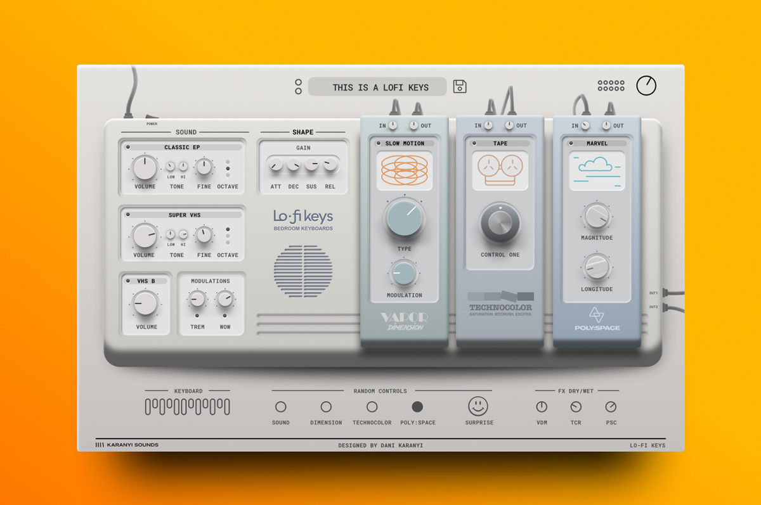Click the DEC decay knob
This screenshot has width=761, height=505.
(293, 165)
